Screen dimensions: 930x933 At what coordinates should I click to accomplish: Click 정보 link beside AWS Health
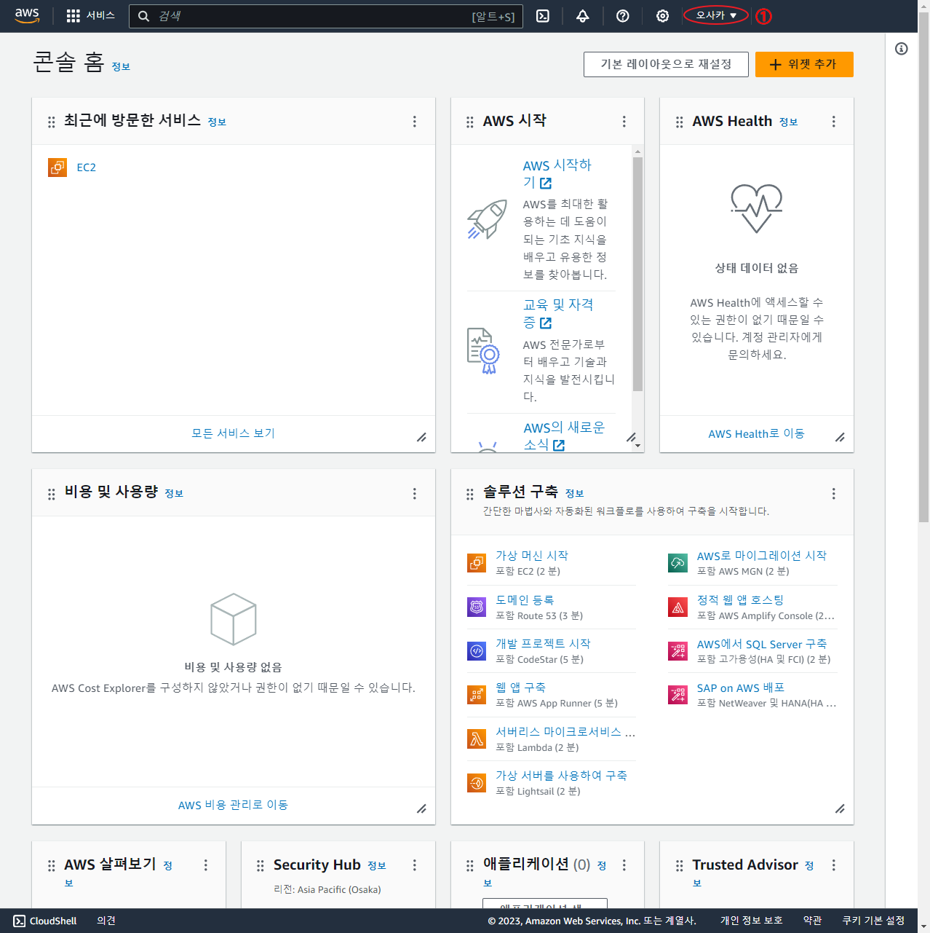pos(788,122)
